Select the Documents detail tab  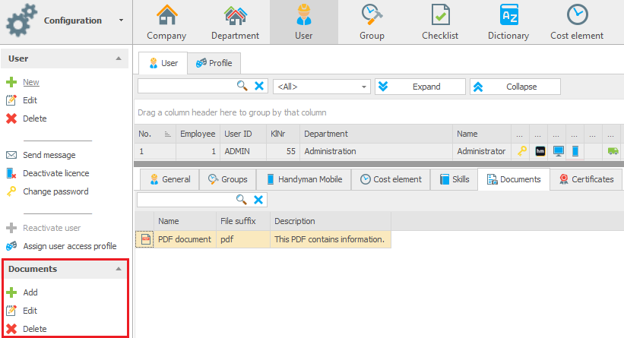514,179
